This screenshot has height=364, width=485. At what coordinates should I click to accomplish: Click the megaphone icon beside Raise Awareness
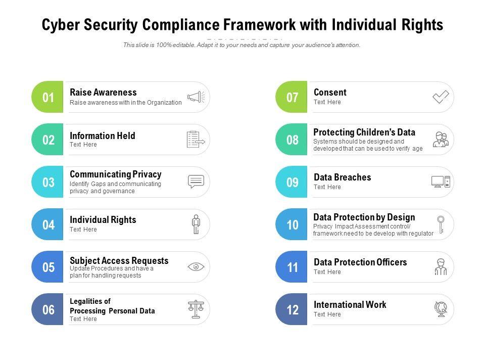click(x=196, y=97)
